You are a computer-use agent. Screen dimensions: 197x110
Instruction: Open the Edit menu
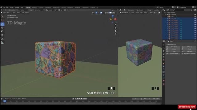7,7
